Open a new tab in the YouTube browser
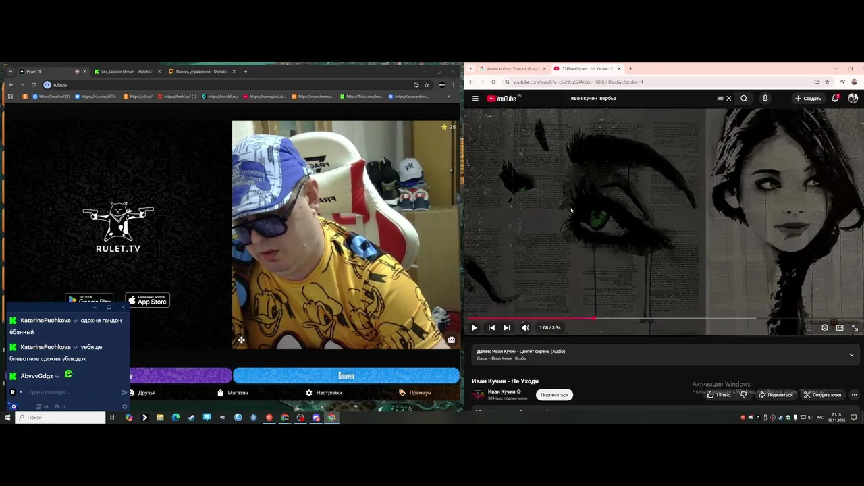The width and height of the screenshot is (864, 486). coord(630,68)
